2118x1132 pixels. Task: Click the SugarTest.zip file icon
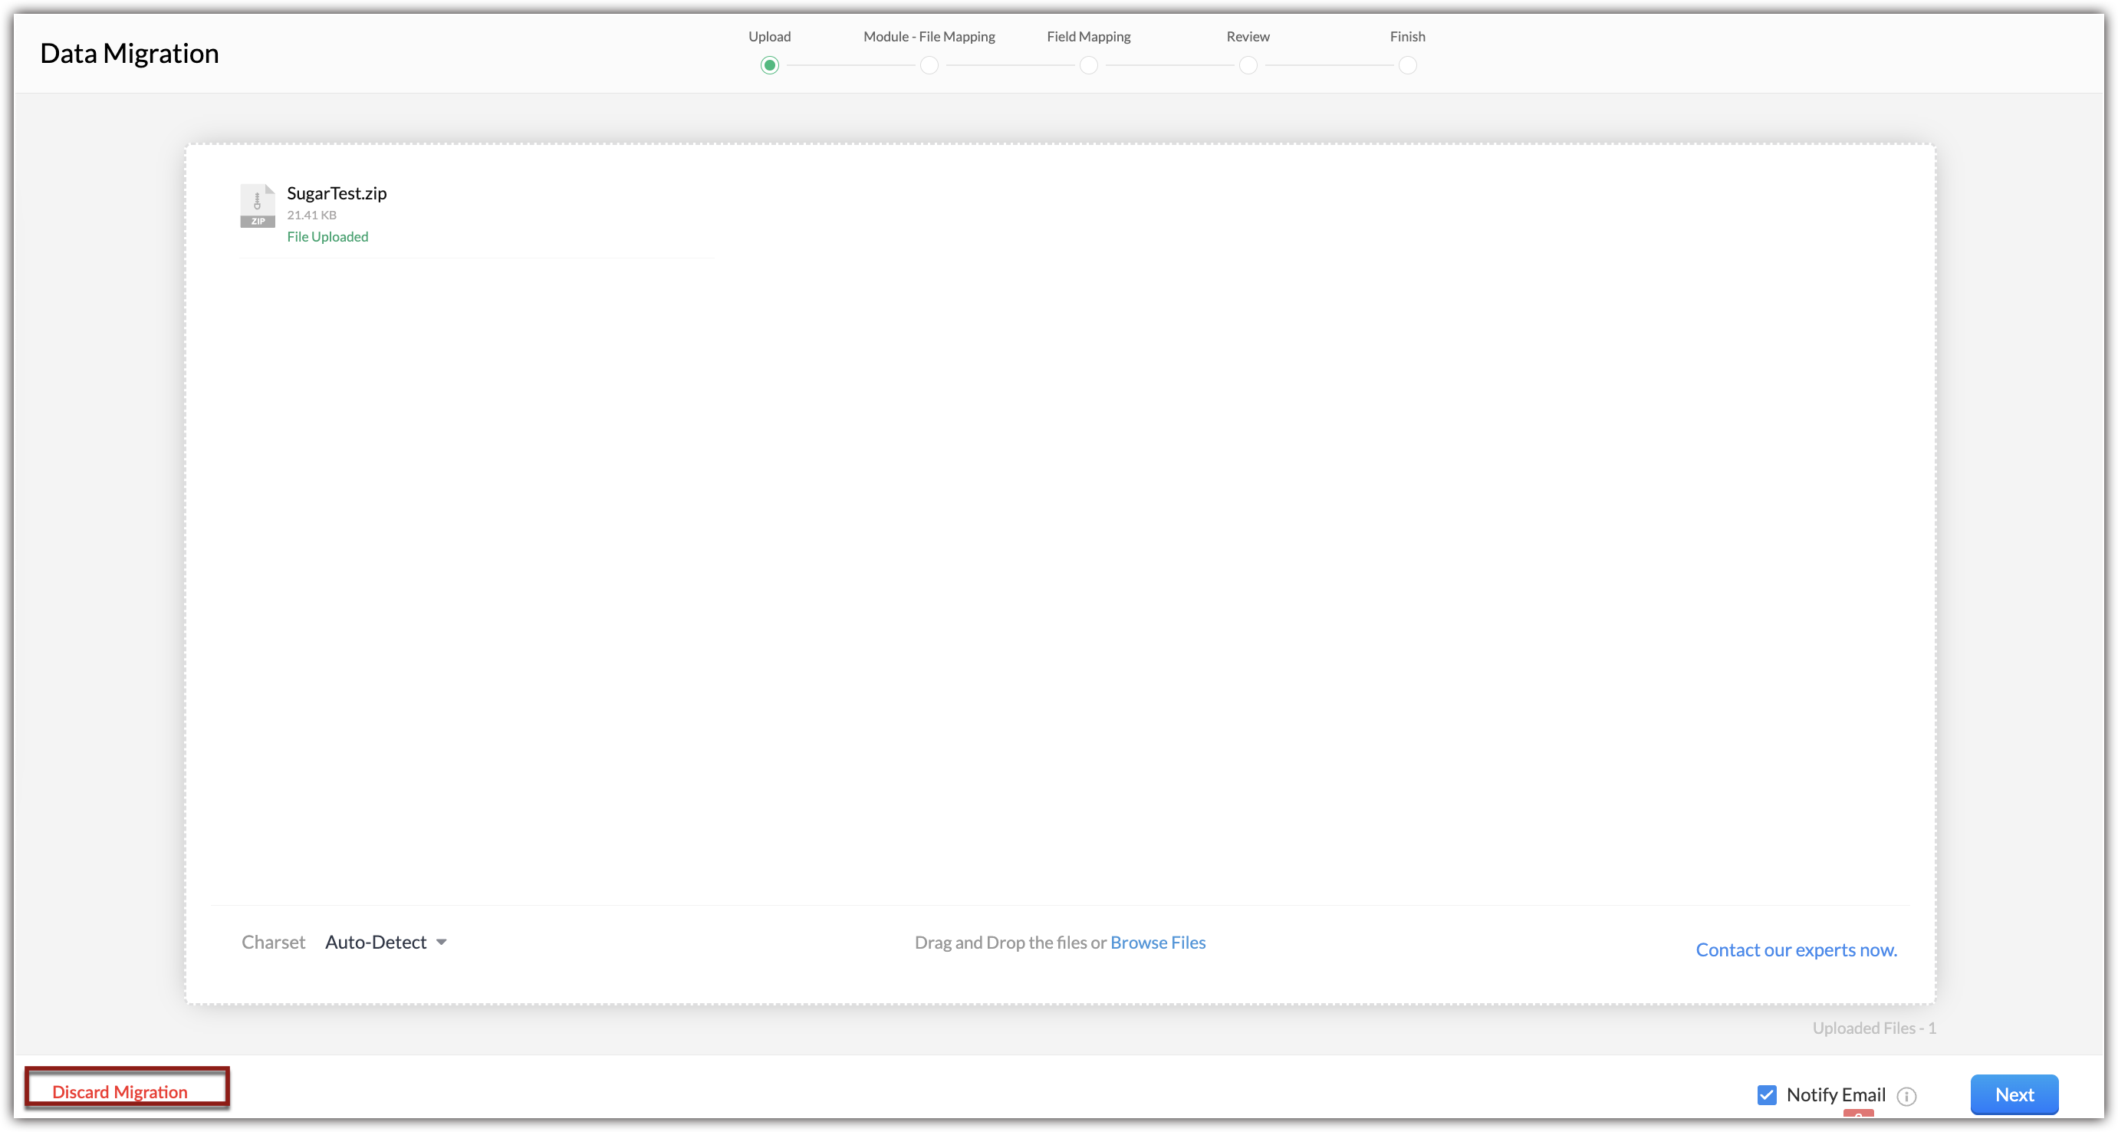click(x=258, y=206)
